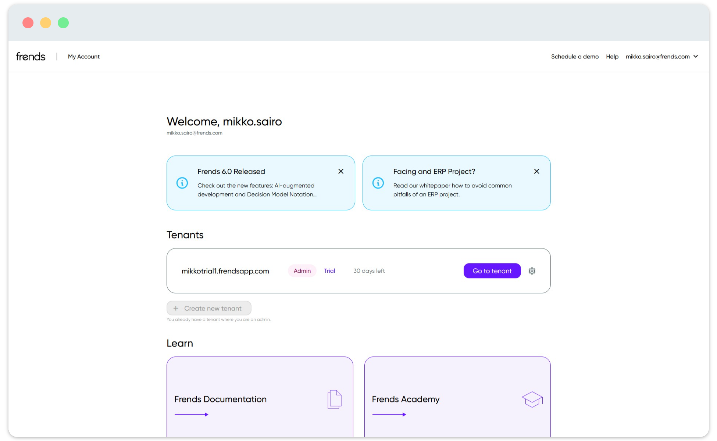
Task: Open the mikko.sairo@frends.com account dropdown
Action: tap(662, 56)
